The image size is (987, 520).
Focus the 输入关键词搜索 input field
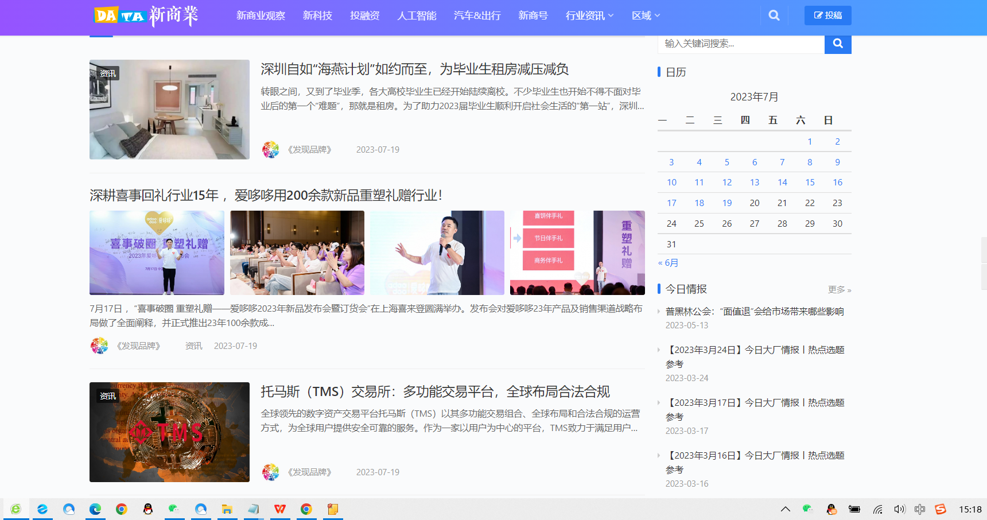[741, 44]
